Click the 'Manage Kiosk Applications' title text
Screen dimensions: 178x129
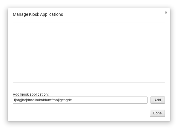[38, 14]
